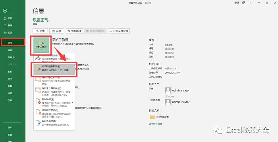The height and width of the screenshot is (142, 278).
Task: Click the 共享 button under the file name
Action: (x=57, y=31)
